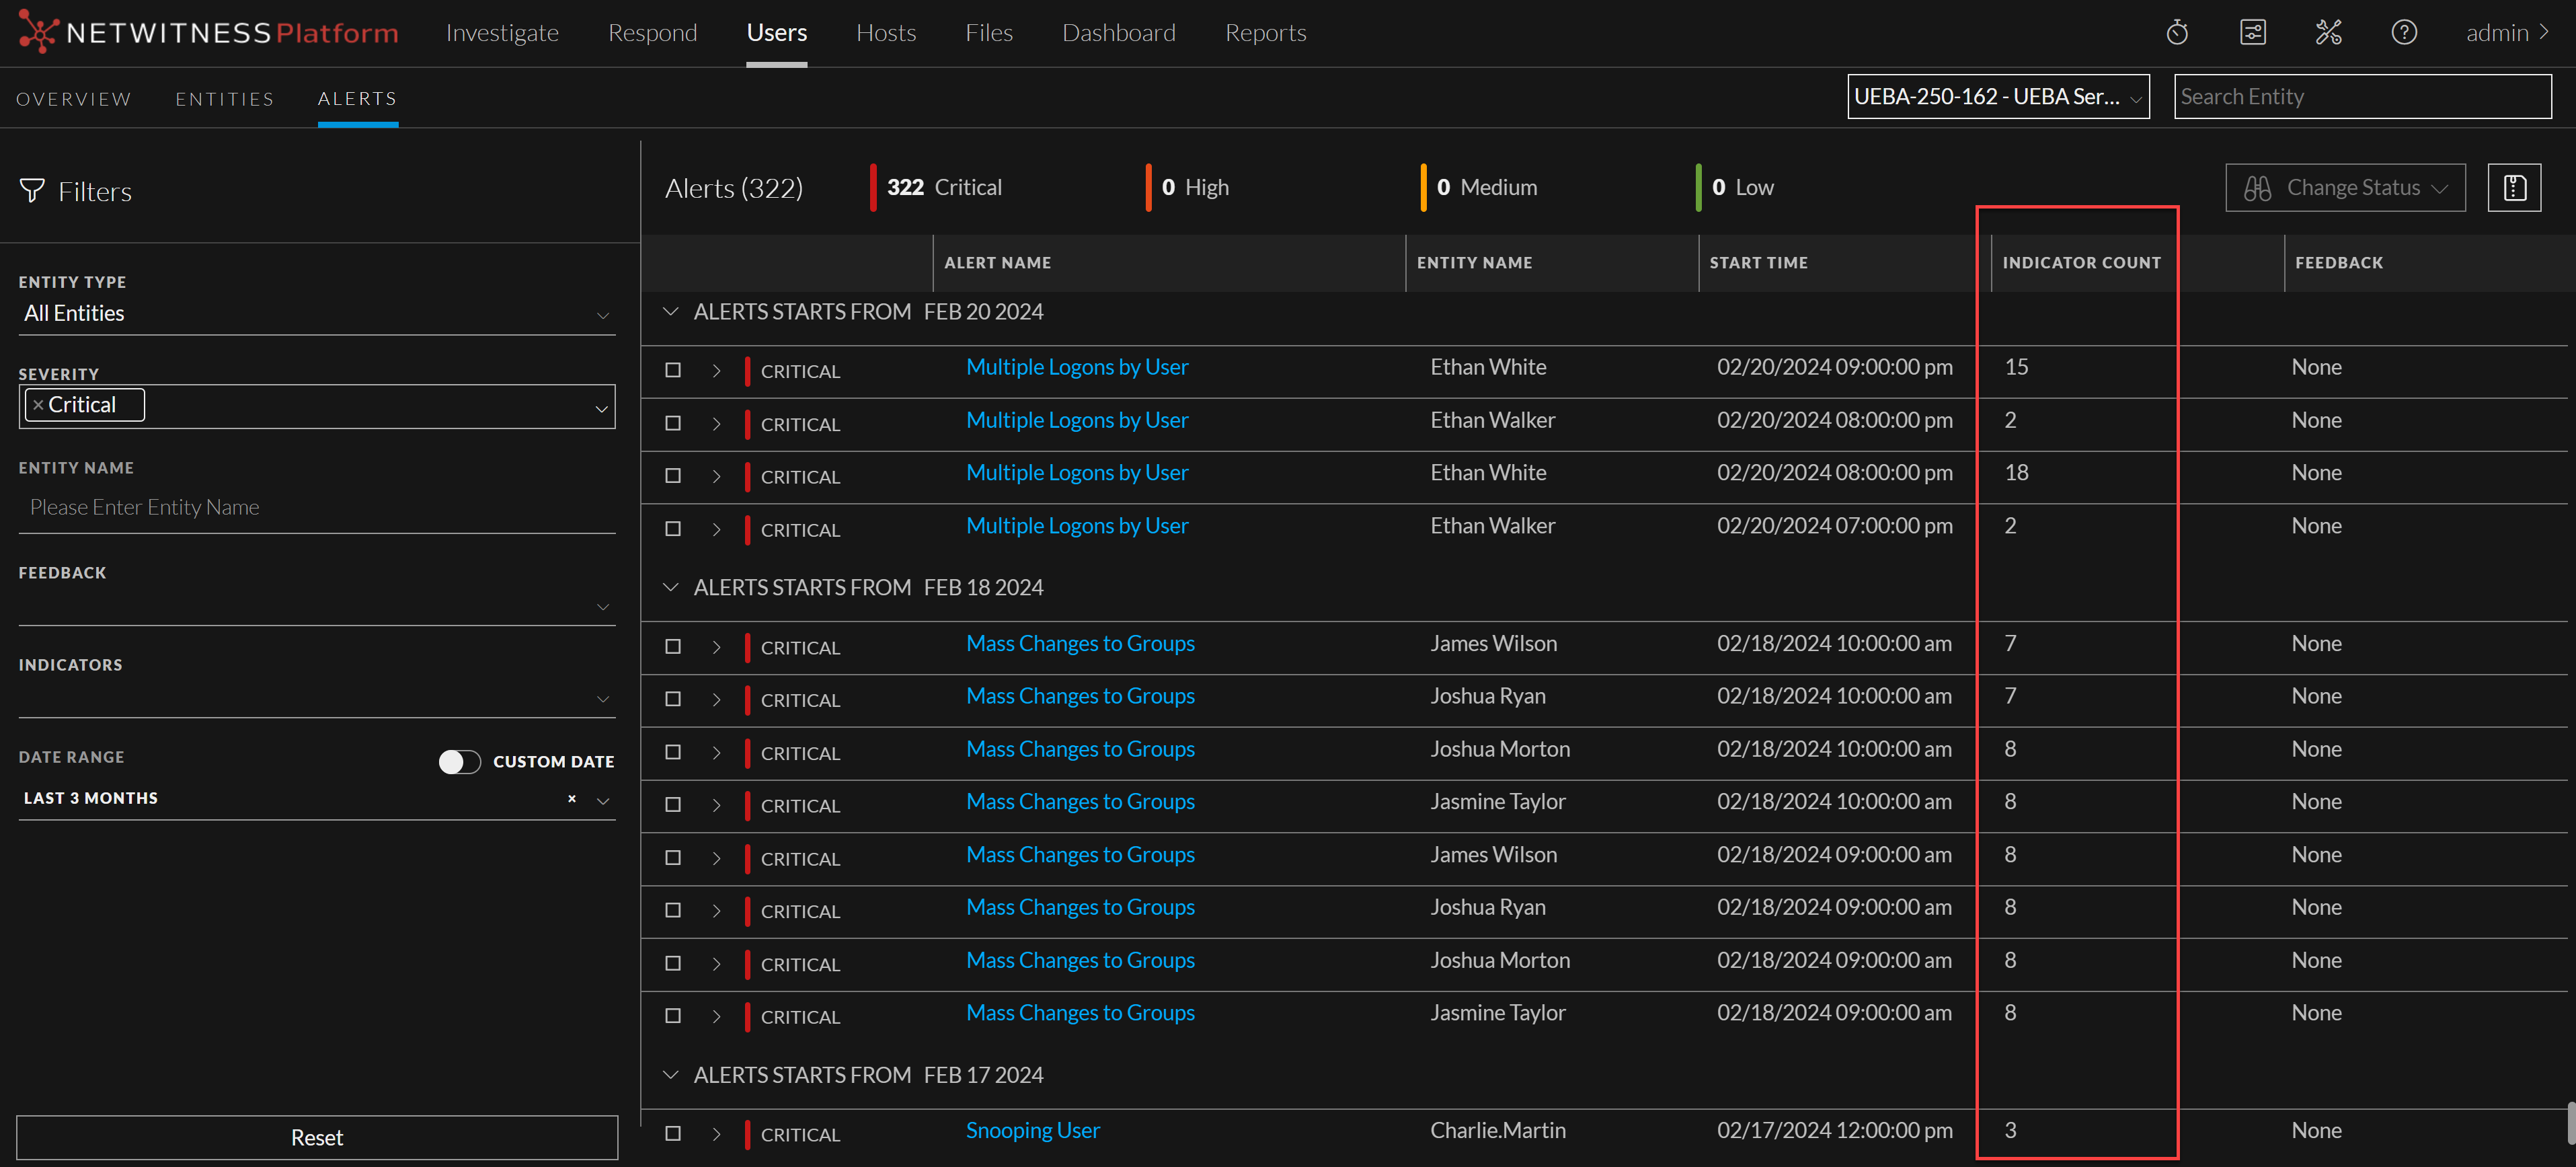
Task: Check the Joshua Morton 10:00:00 am alert checkbox
Action: coord(673,752)
